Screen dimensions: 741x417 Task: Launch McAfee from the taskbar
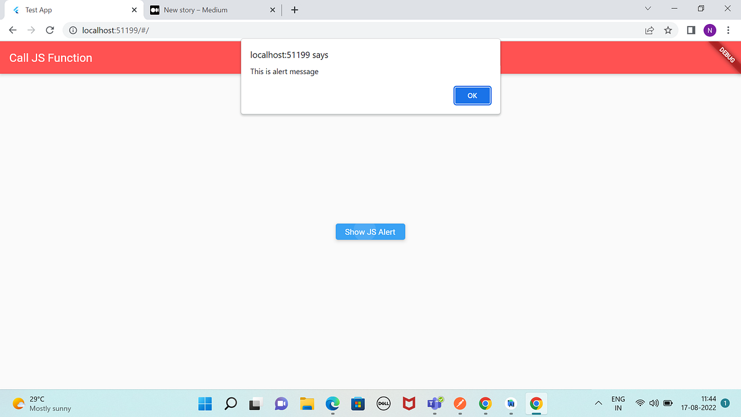409,403
